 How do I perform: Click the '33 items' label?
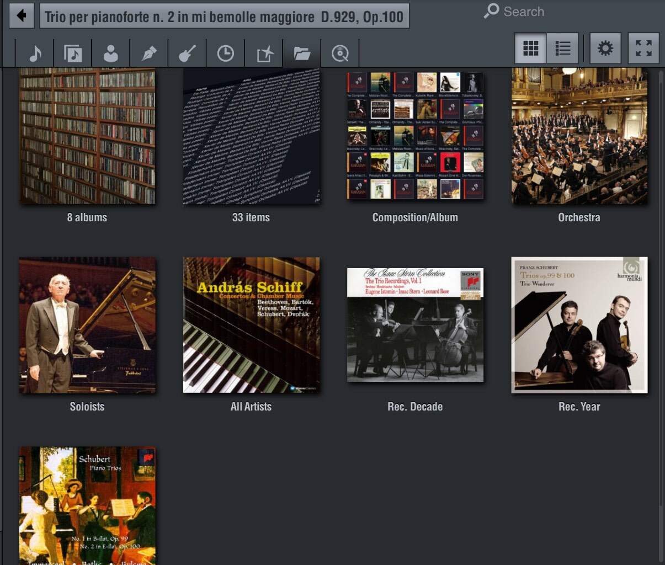point(251,217)
